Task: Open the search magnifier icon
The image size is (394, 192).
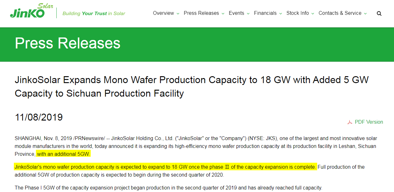Action: pyautogui.click(x=379, y=14)
